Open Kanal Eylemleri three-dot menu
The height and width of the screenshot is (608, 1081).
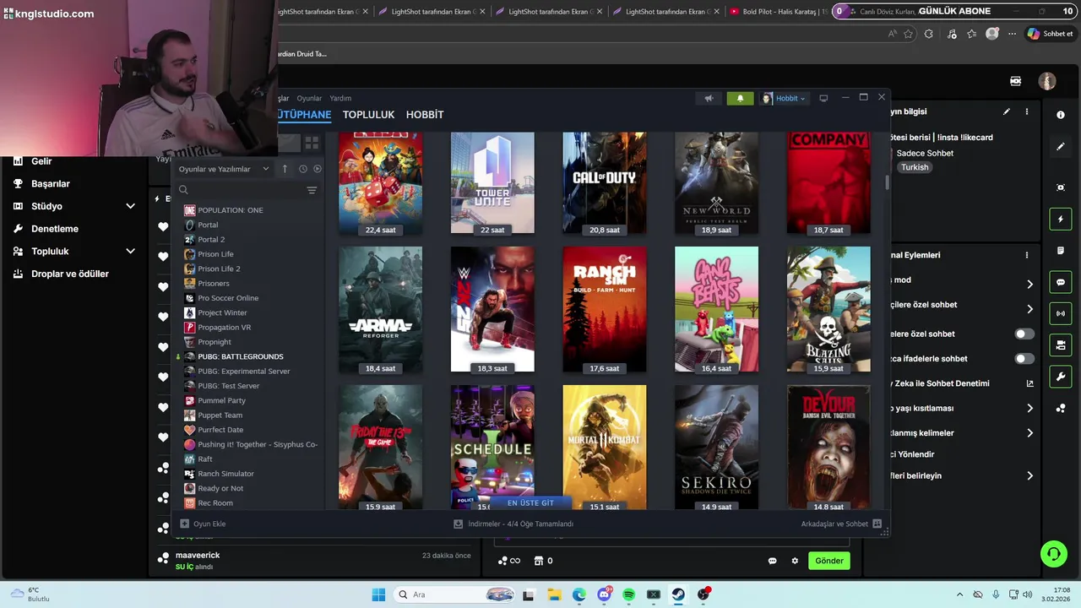1027,255
